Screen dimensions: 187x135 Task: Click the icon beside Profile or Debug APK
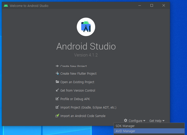click(x=57, y=99)
